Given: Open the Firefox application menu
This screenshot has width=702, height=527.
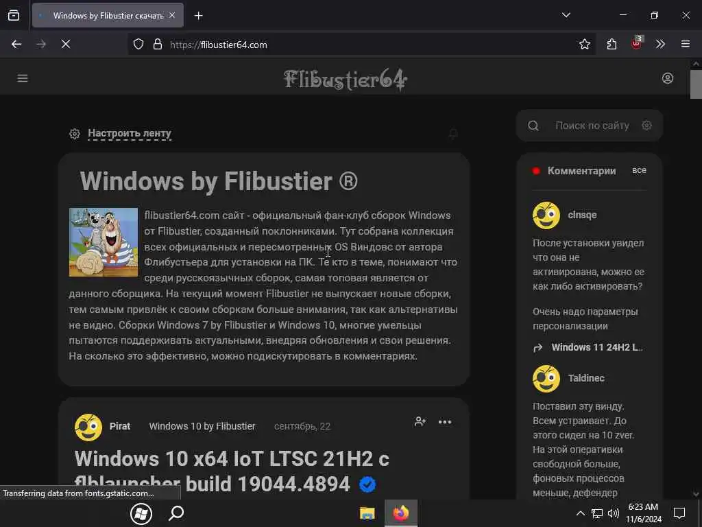Looking at the screenshot, I should (x=686, y=44).
